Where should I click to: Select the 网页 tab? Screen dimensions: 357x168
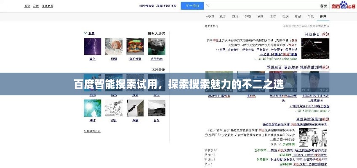click(x=323, y=16)
